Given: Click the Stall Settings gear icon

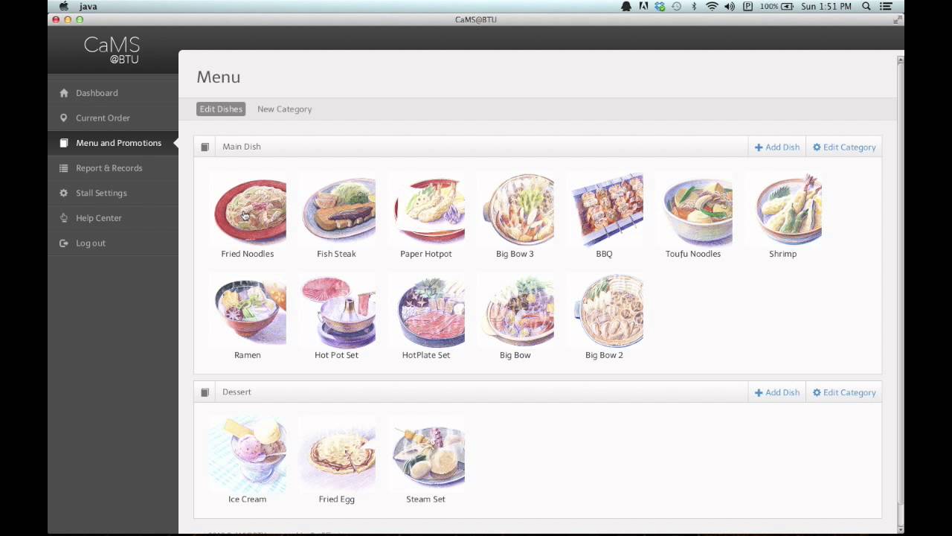Looking at the screenshot, I should coord(63,193).
